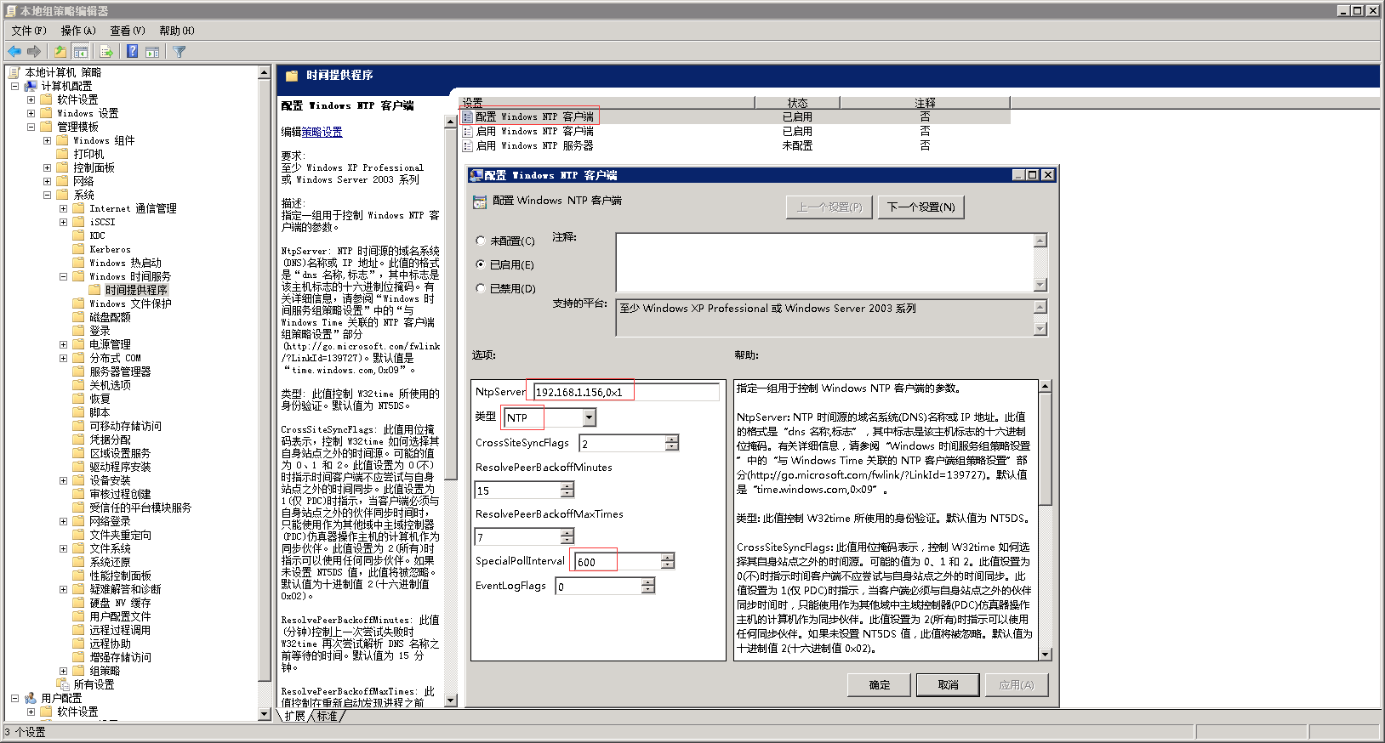Screen dimensions: 1385x743
Task: Expand the Windows 组件 tree node
Action: (x=48, y=140)
